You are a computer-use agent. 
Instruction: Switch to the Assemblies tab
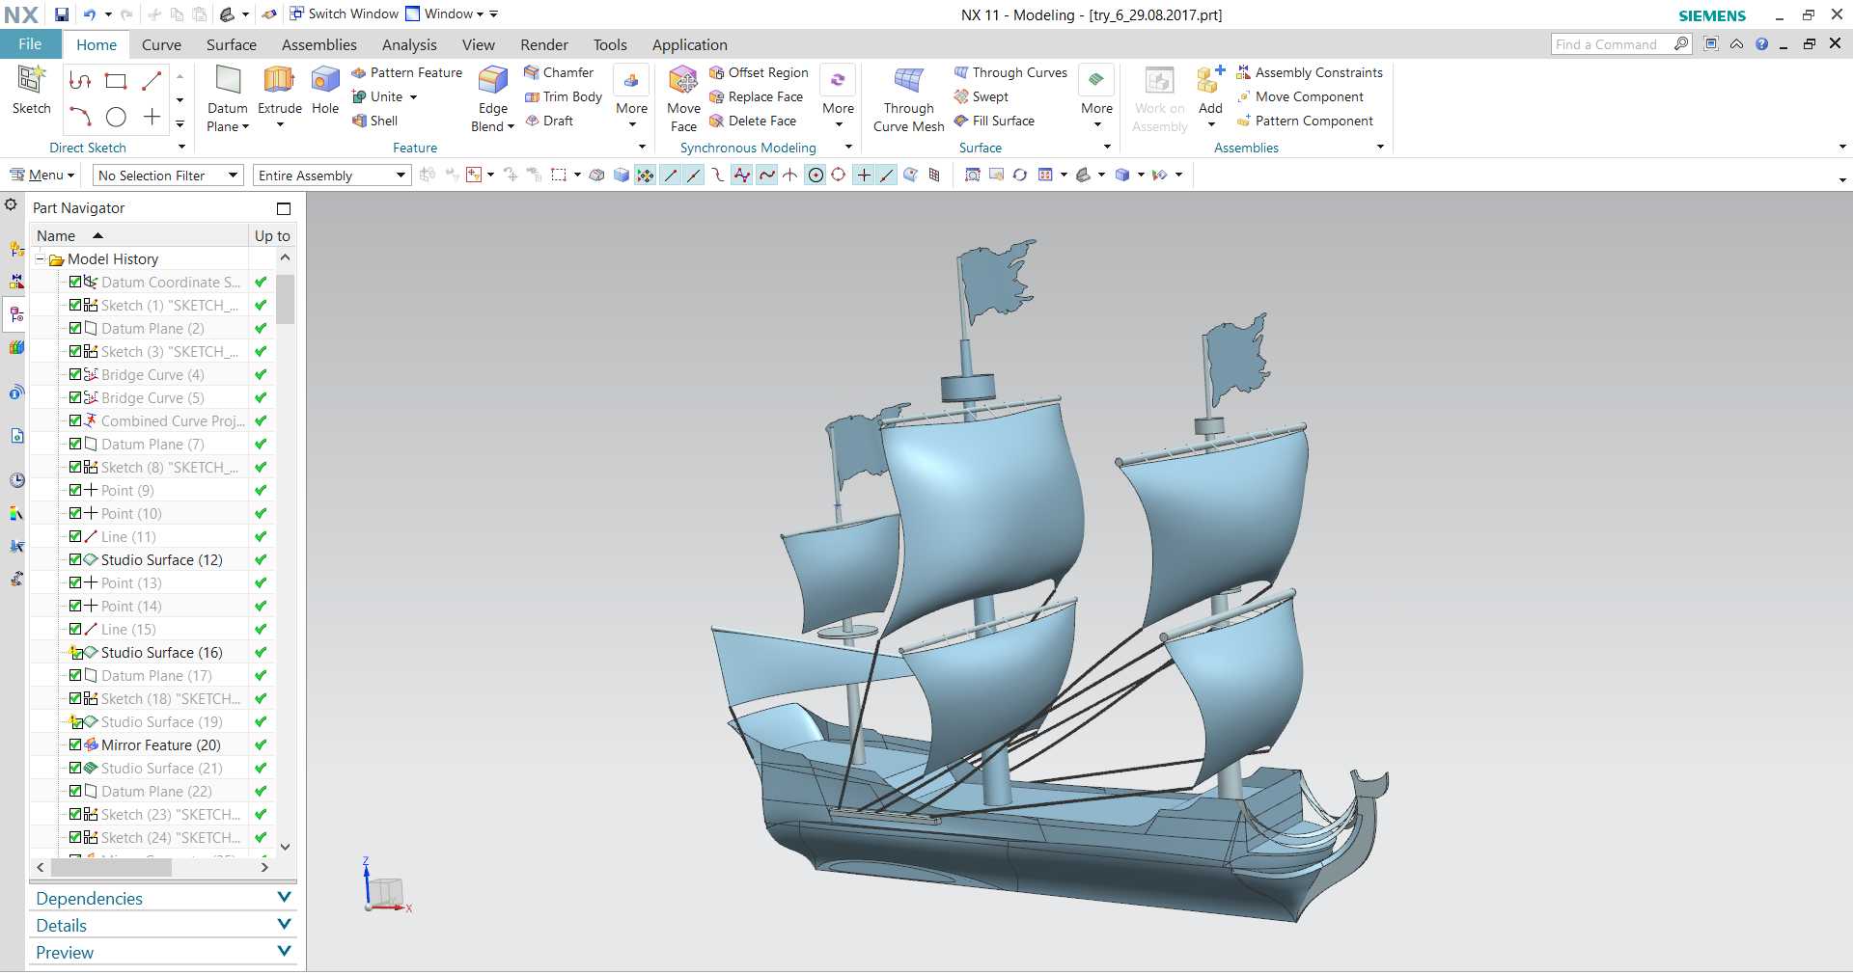[318, 44]
